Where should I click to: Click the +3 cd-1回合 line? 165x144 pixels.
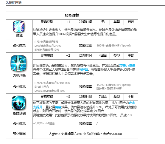point(41,87)
